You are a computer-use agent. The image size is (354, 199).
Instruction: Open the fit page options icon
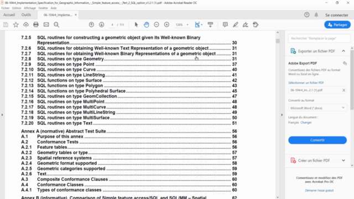click(x=198, y=24)
